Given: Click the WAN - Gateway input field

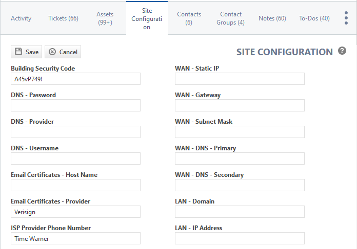Looking at the screenshot, I should pyautogui.click(x=240, y=105).
